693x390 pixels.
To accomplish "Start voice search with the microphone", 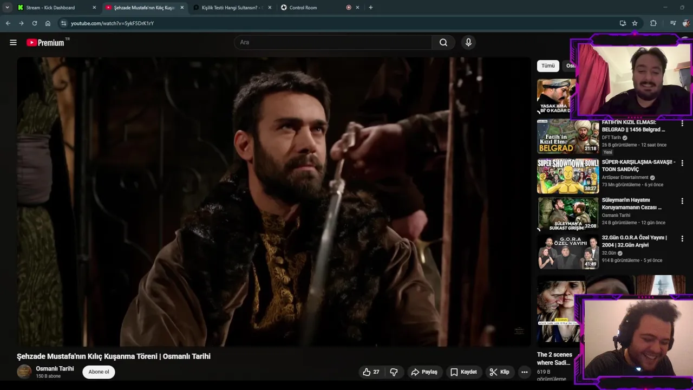I will point(468,42).
